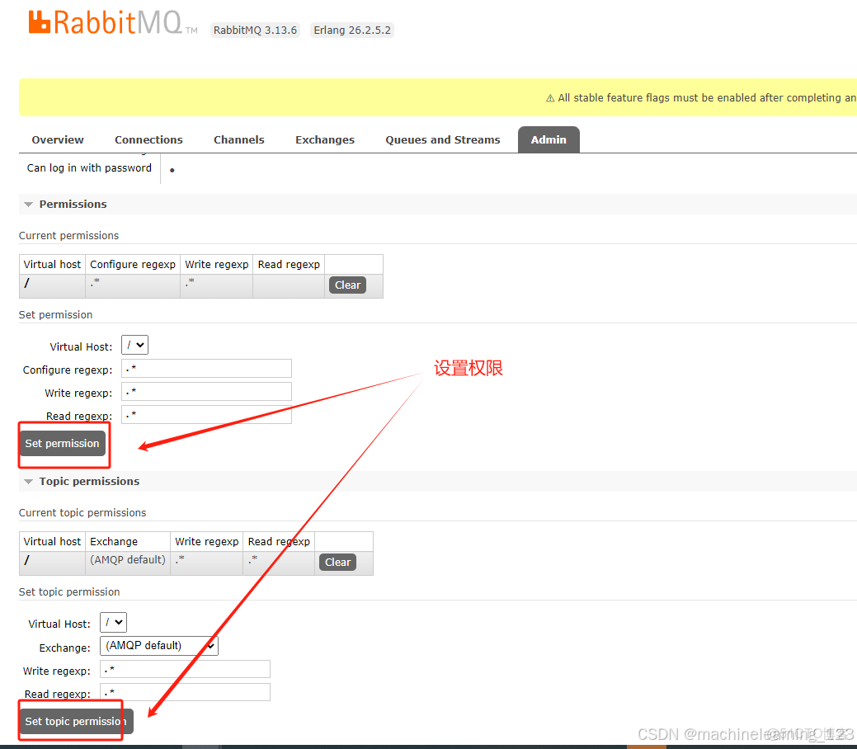The image size is (857, 749).
Task: Click the Configure regexp input field
Action: click(206, 368)
